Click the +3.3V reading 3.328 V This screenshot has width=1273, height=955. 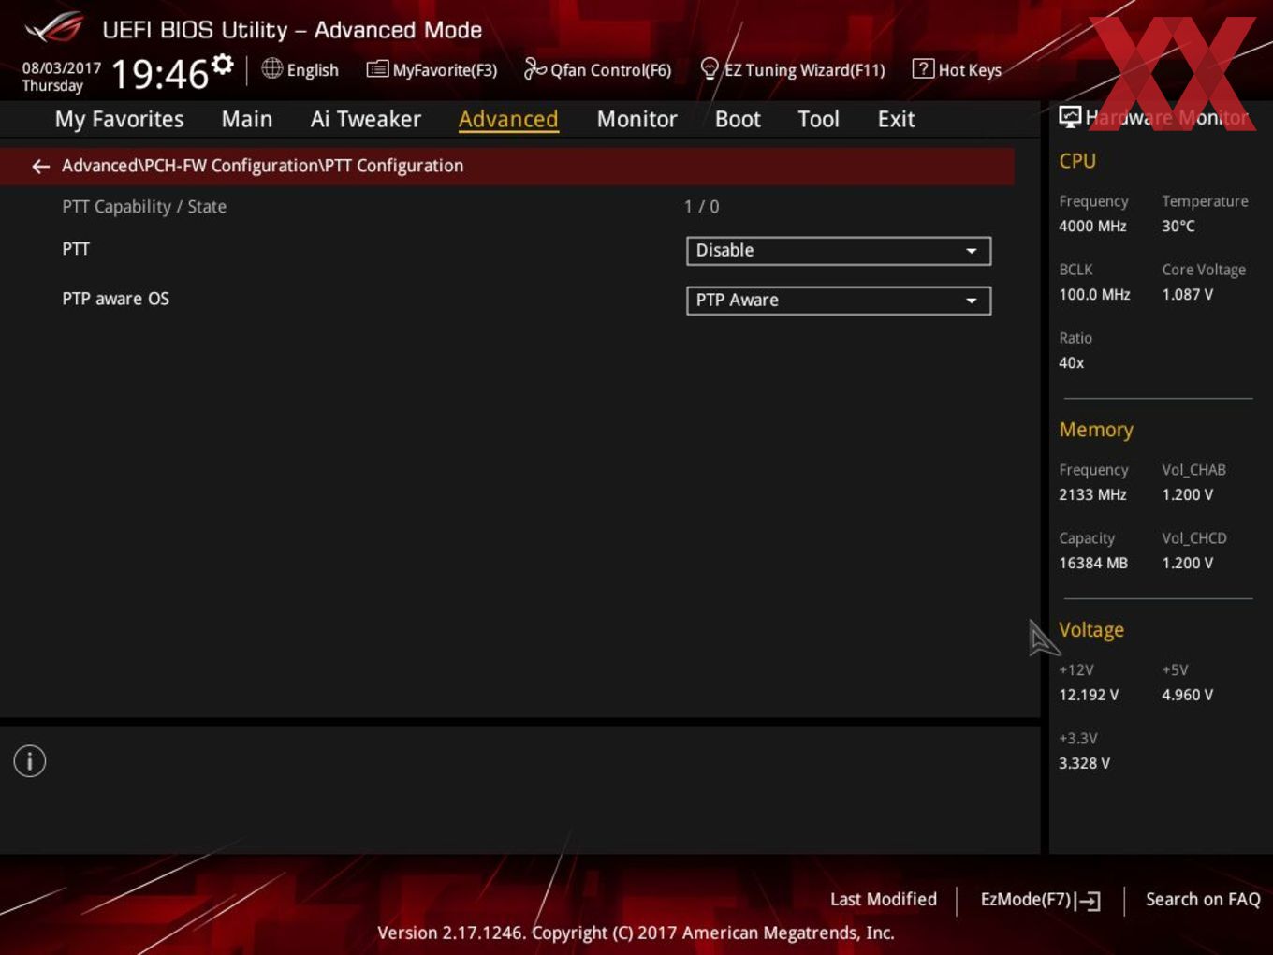click(x=1084, y=763)
